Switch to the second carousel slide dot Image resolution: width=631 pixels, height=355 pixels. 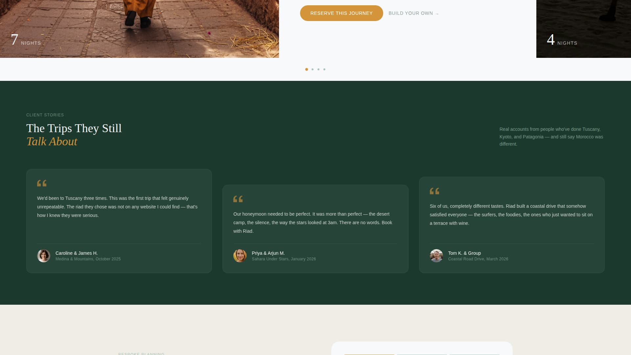point(313,69)
